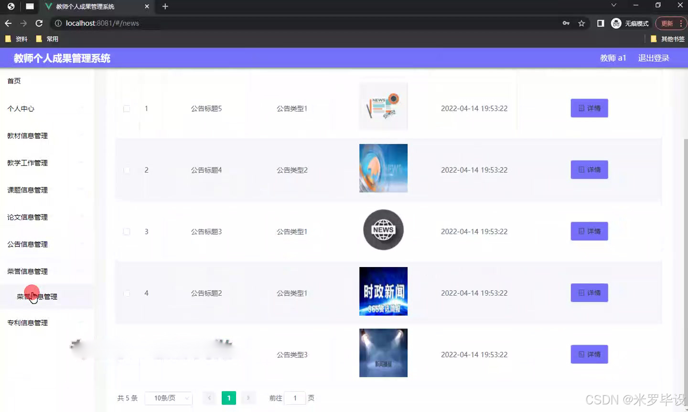Check the checkbox for 公告标题4 row
Screen dimensions: 688x412
click(x=127, y=170)
